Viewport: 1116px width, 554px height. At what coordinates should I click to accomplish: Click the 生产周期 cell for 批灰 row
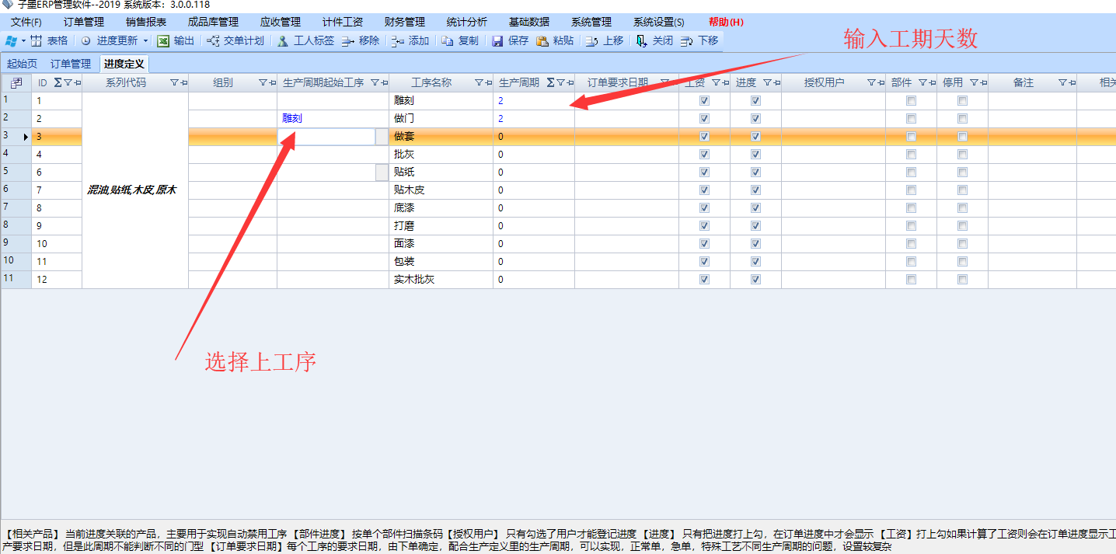533,155
